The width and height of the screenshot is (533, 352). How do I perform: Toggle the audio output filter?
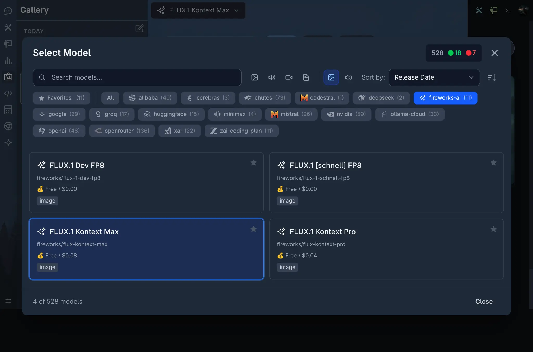[x=348, y=77]
